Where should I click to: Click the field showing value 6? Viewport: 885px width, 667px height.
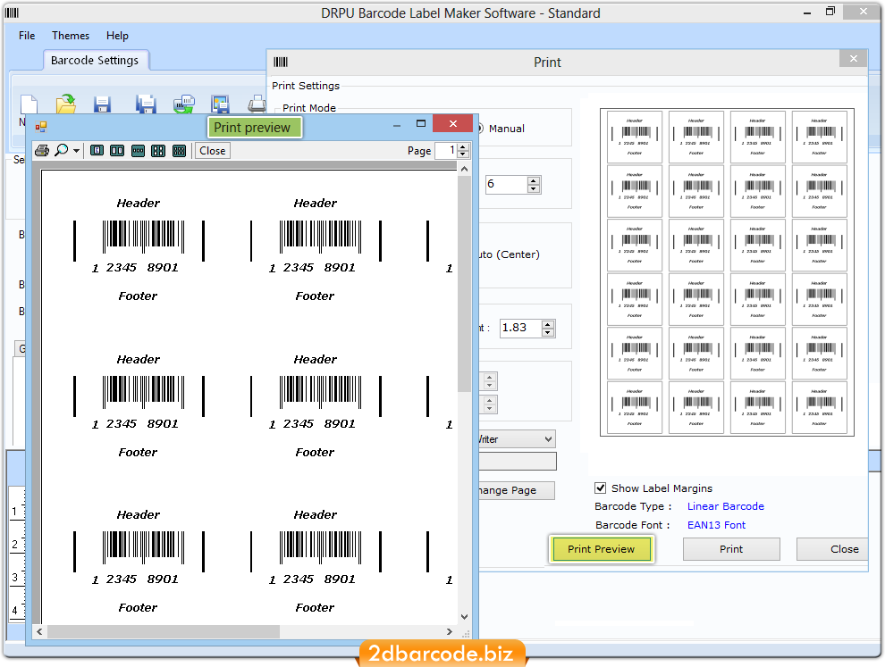coord(507,184)
